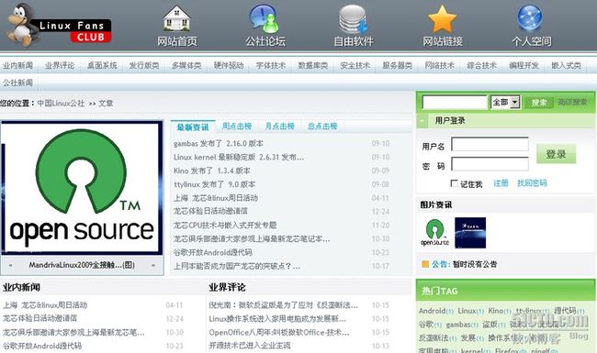Click the 找回密码 link
597x353 pixels.
point(532,183)
